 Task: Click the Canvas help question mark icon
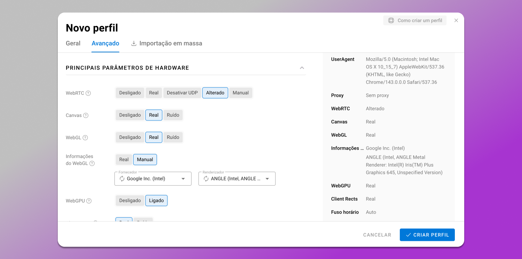(86, 116)
